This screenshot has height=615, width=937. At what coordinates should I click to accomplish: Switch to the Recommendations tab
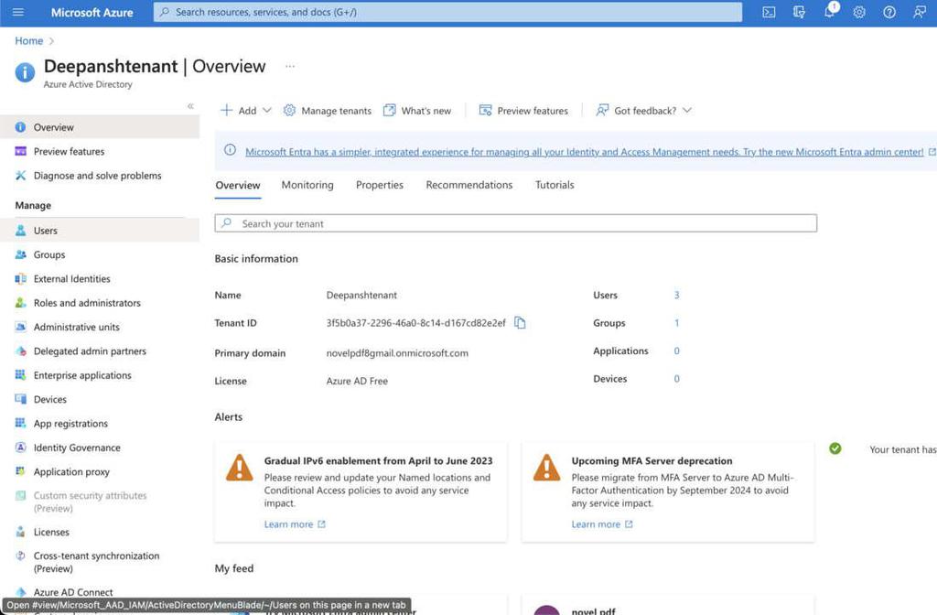click(x=469, y=185)
